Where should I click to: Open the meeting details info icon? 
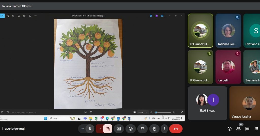click(x=230, y=129)
